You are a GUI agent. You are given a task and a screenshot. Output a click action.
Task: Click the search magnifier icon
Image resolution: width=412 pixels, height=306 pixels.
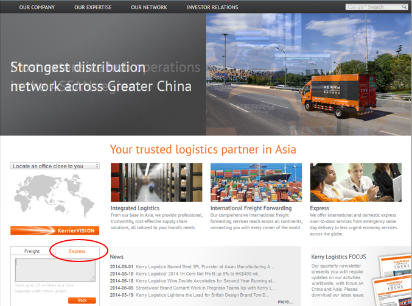coord(404,7)
